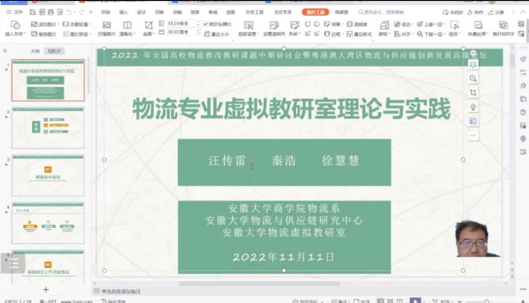Image resolution: width=529 pixels, height=303 pixels.
Task: Click the magnifier zoom icon in right panel
Action: pos(473,78)
